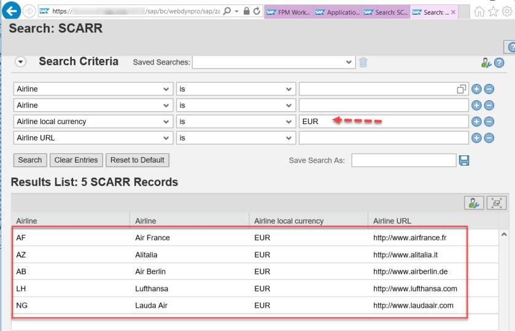Expand the Airline local currency field dropdown
The height and width of the screenshot is (331, 515).
tap(166, 122)
